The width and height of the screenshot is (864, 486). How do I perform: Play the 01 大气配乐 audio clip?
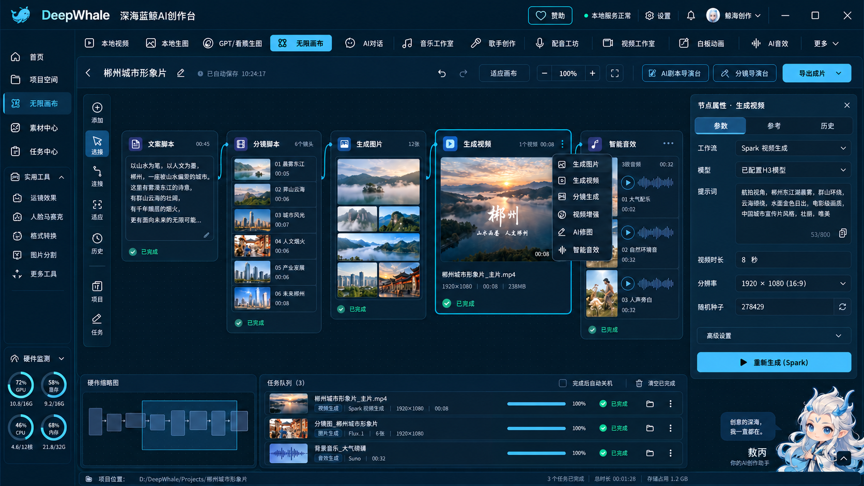[x=627, y=182]
